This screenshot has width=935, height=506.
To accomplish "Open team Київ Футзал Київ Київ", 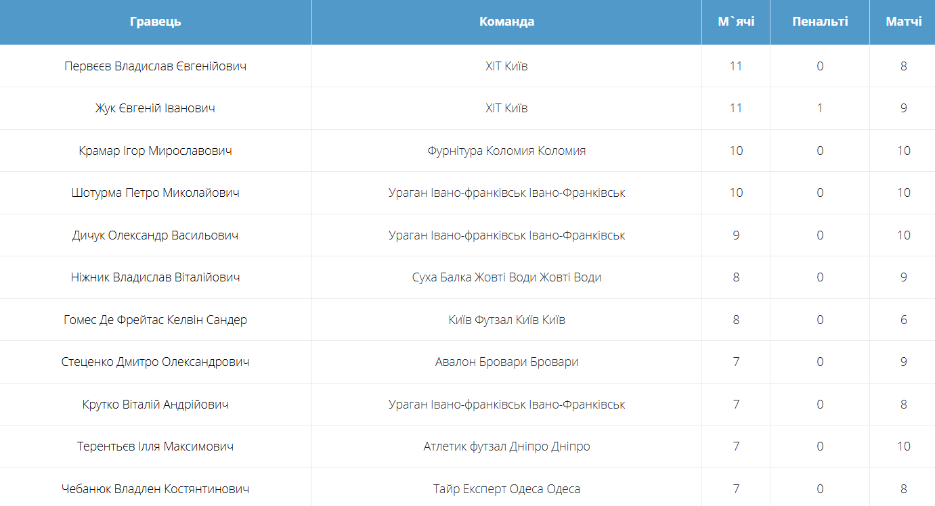I will tap(506, 320).
